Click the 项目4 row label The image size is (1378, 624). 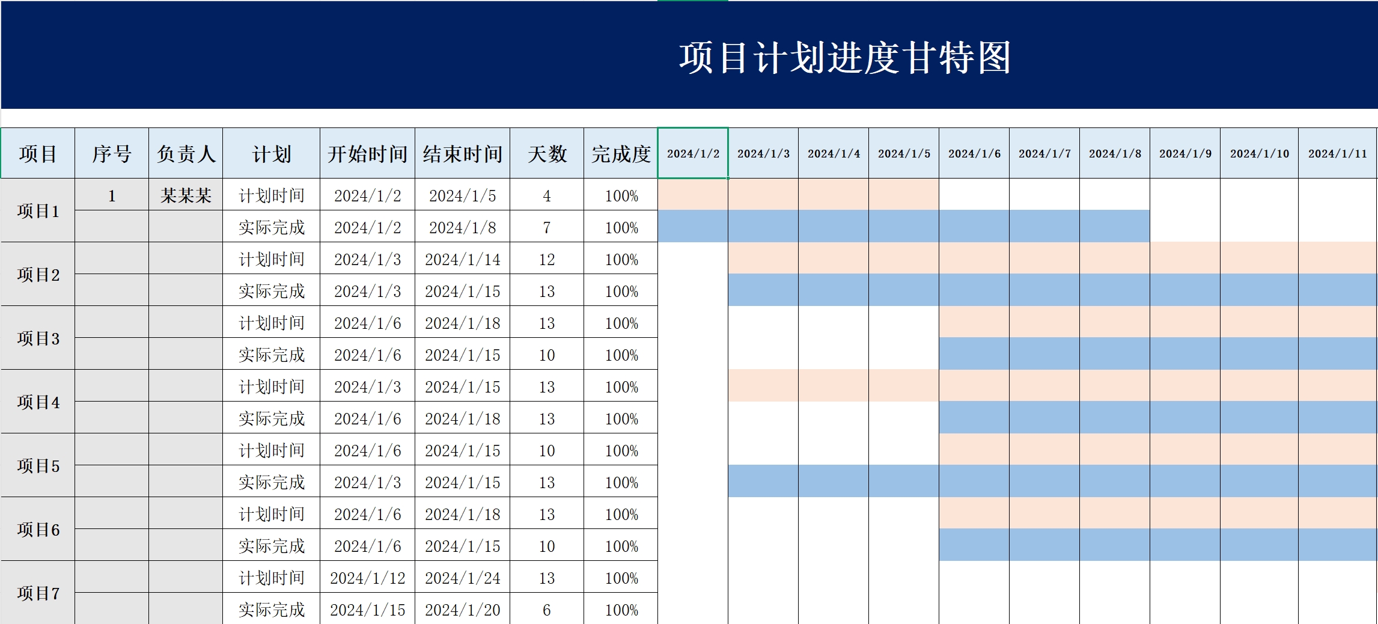pos(38,402)
